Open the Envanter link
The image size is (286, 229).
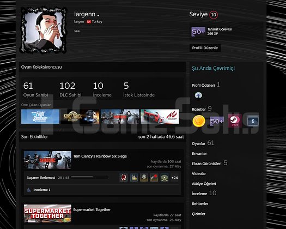pyautogui.click(x=199, y=154)
